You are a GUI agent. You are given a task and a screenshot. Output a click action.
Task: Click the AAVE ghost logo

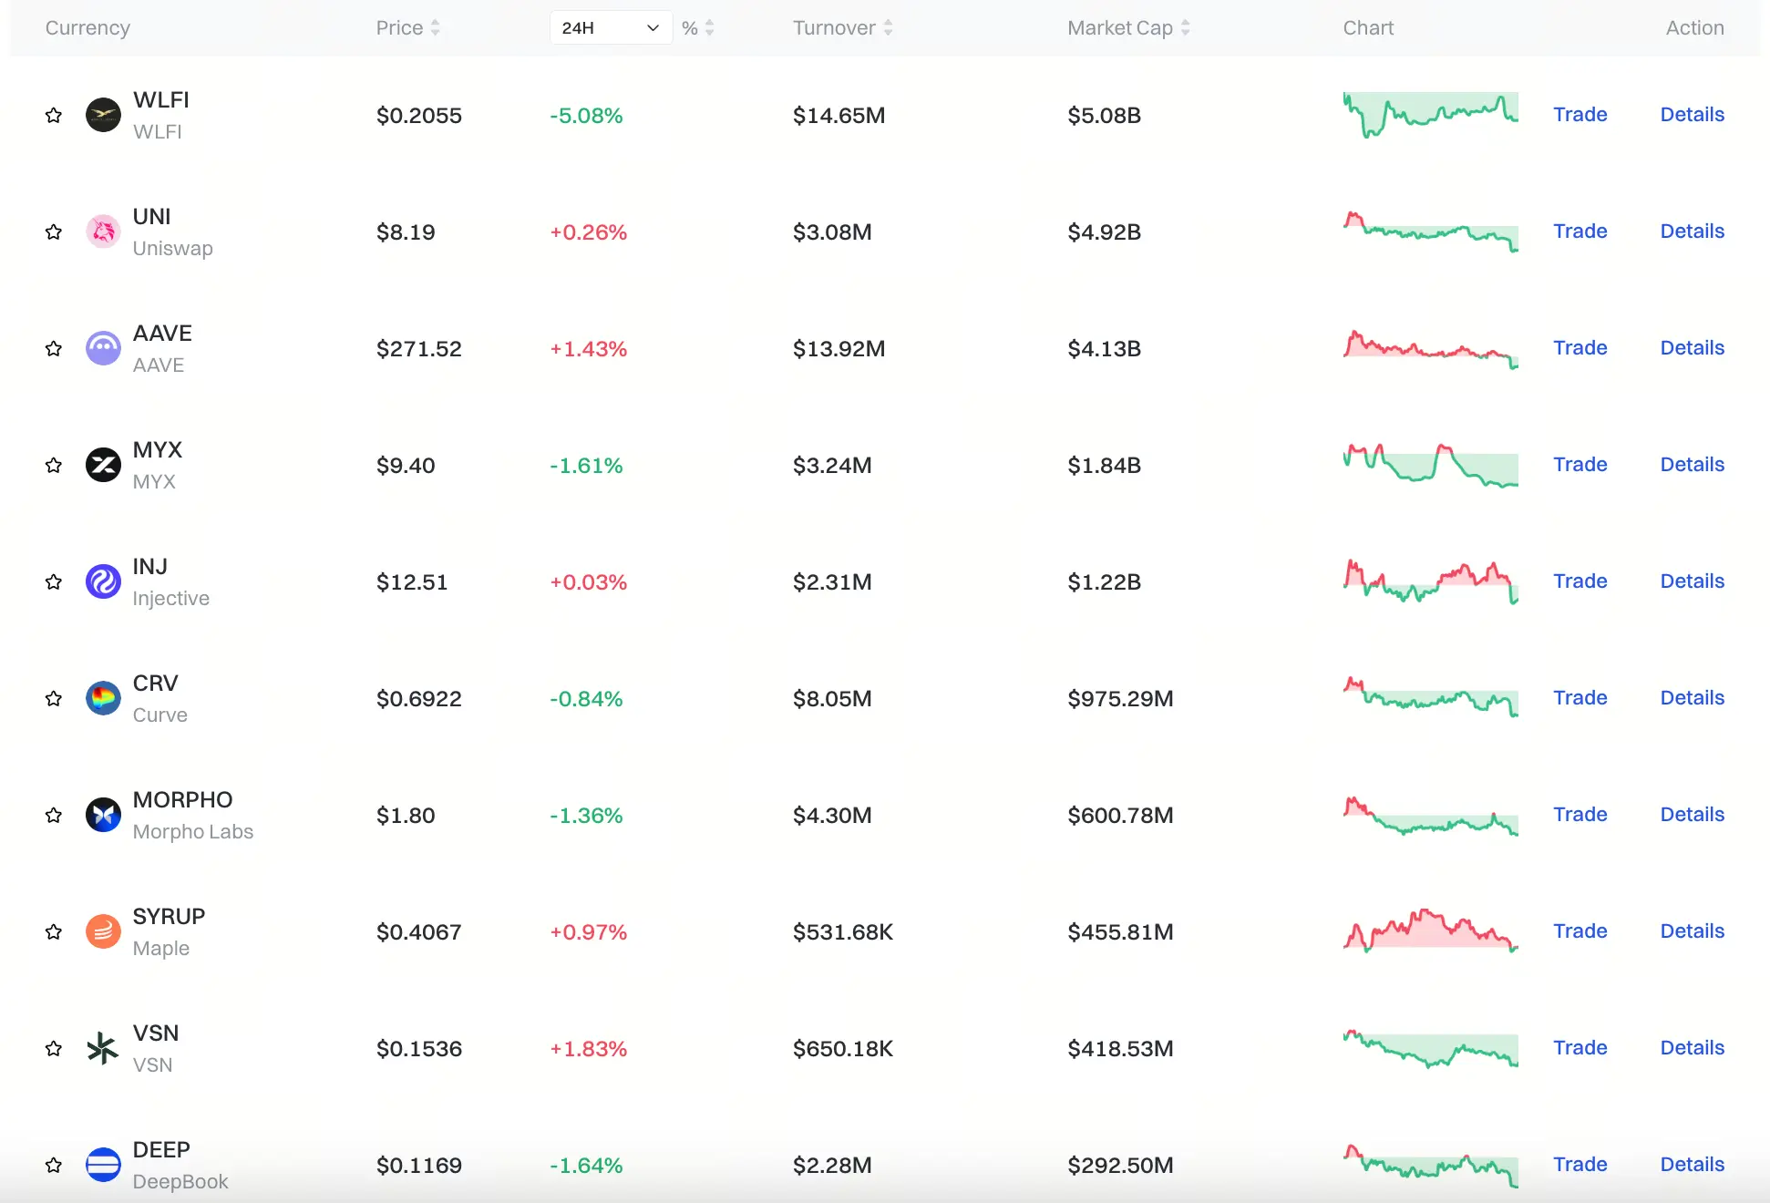pos(103,348)
